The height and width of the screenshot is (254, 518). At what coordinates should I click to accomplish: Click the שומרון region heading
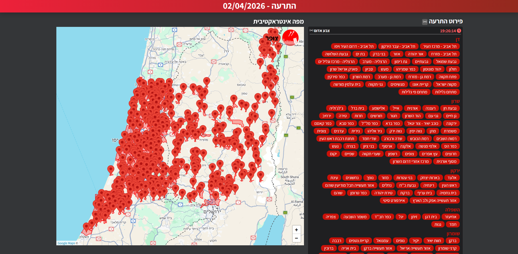coord(453,234)
